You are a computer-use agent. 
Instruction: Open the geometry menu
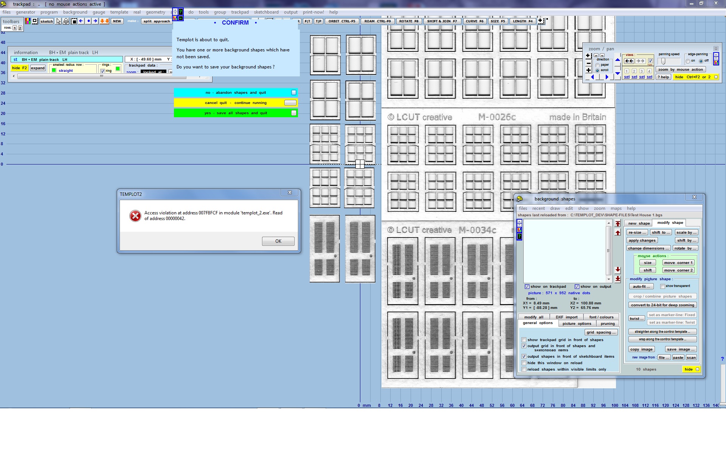[155, 12]
